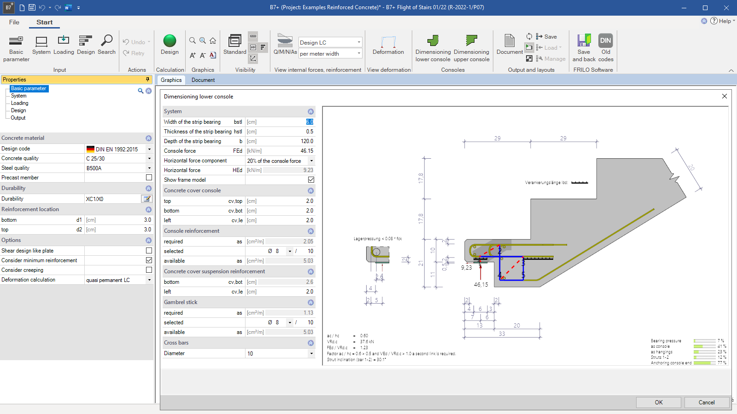Click the home view icon in Graphics
The width and height of the screenshot is (737, 414).
tap(213, 40)
